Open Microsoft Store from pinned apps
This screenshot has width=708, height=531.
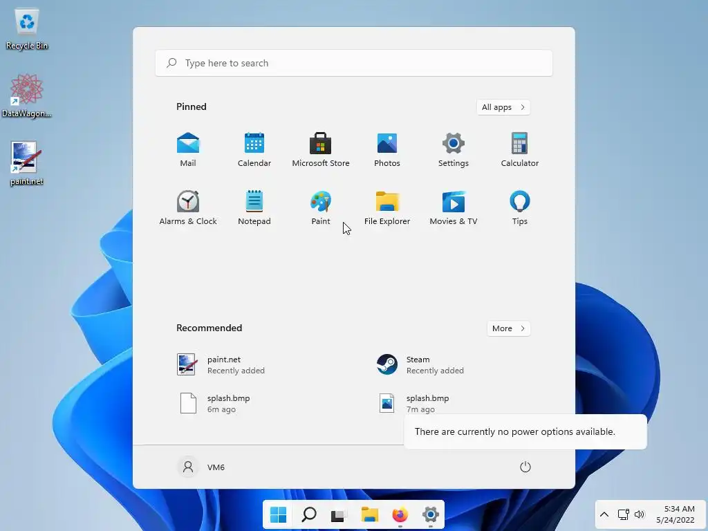click(321, 150)
